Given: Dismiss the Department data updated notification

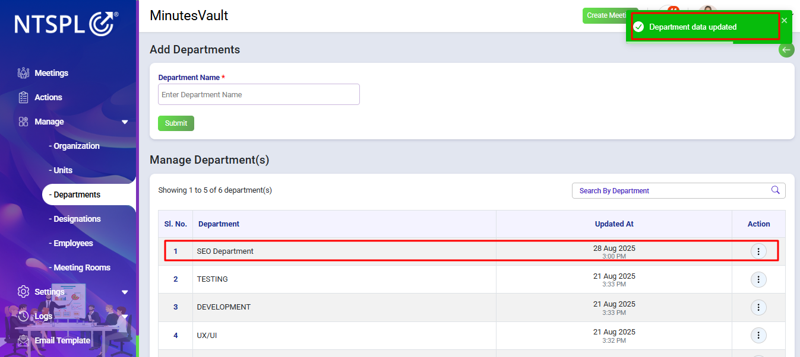Looking at the screenshot, I should click(x=784, y=21).
